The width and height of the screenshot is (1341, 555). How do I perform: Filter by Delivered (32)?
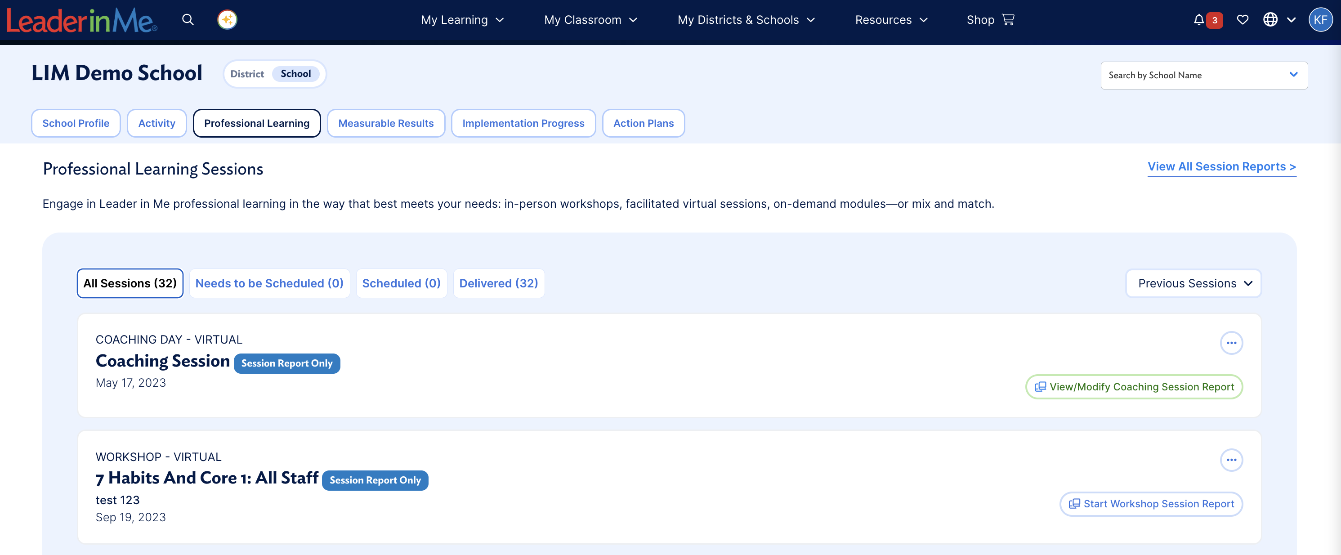499,283
